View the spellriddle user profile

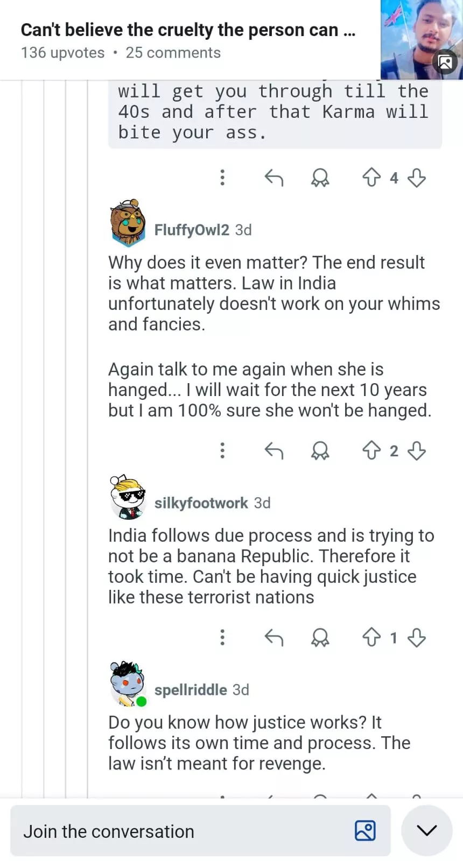pos(190,689)
